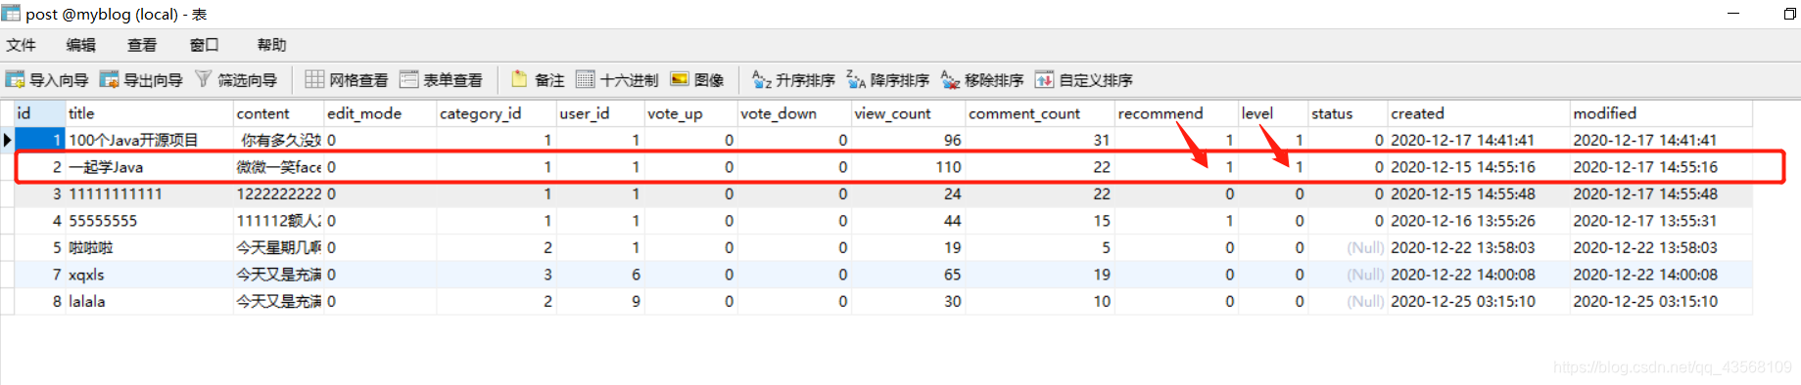
Task: Click the vote_down column header
Action: 794,113
